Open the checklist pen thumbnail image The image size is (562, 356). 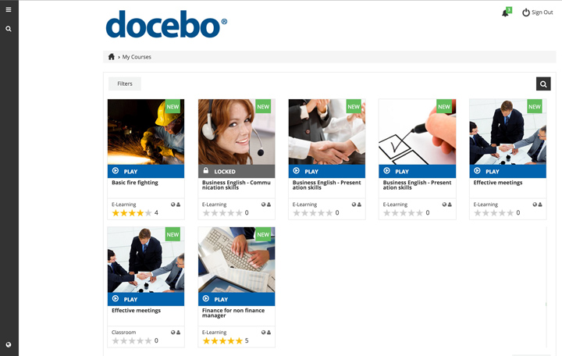(x=417, y=132)
